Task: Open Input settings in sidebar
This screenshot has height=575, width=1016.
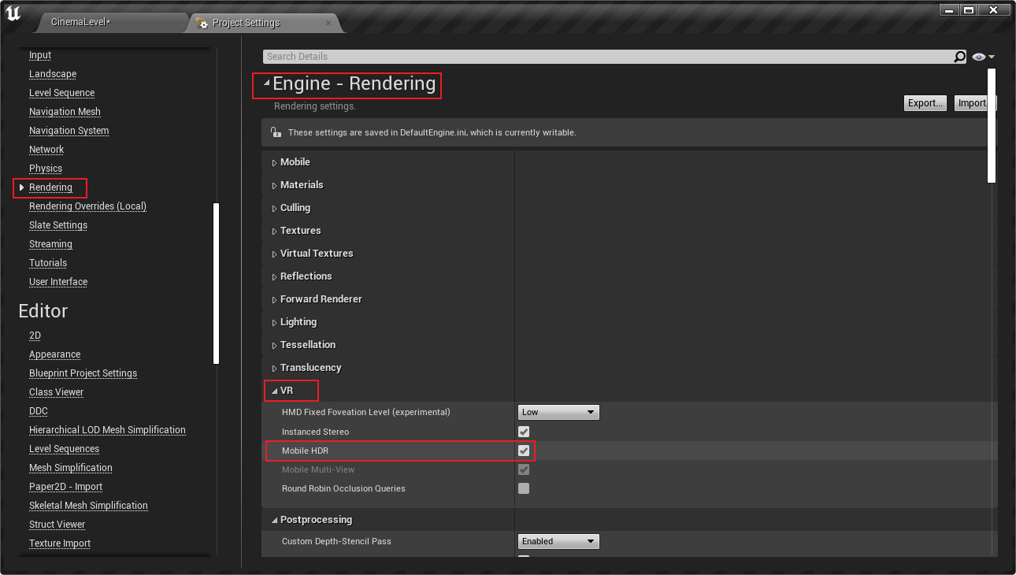Action: click(x=40, y=55)
